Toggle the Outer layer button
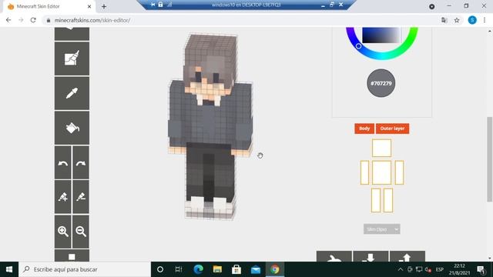The image size is (493, 277). click(x=392, y=128)
